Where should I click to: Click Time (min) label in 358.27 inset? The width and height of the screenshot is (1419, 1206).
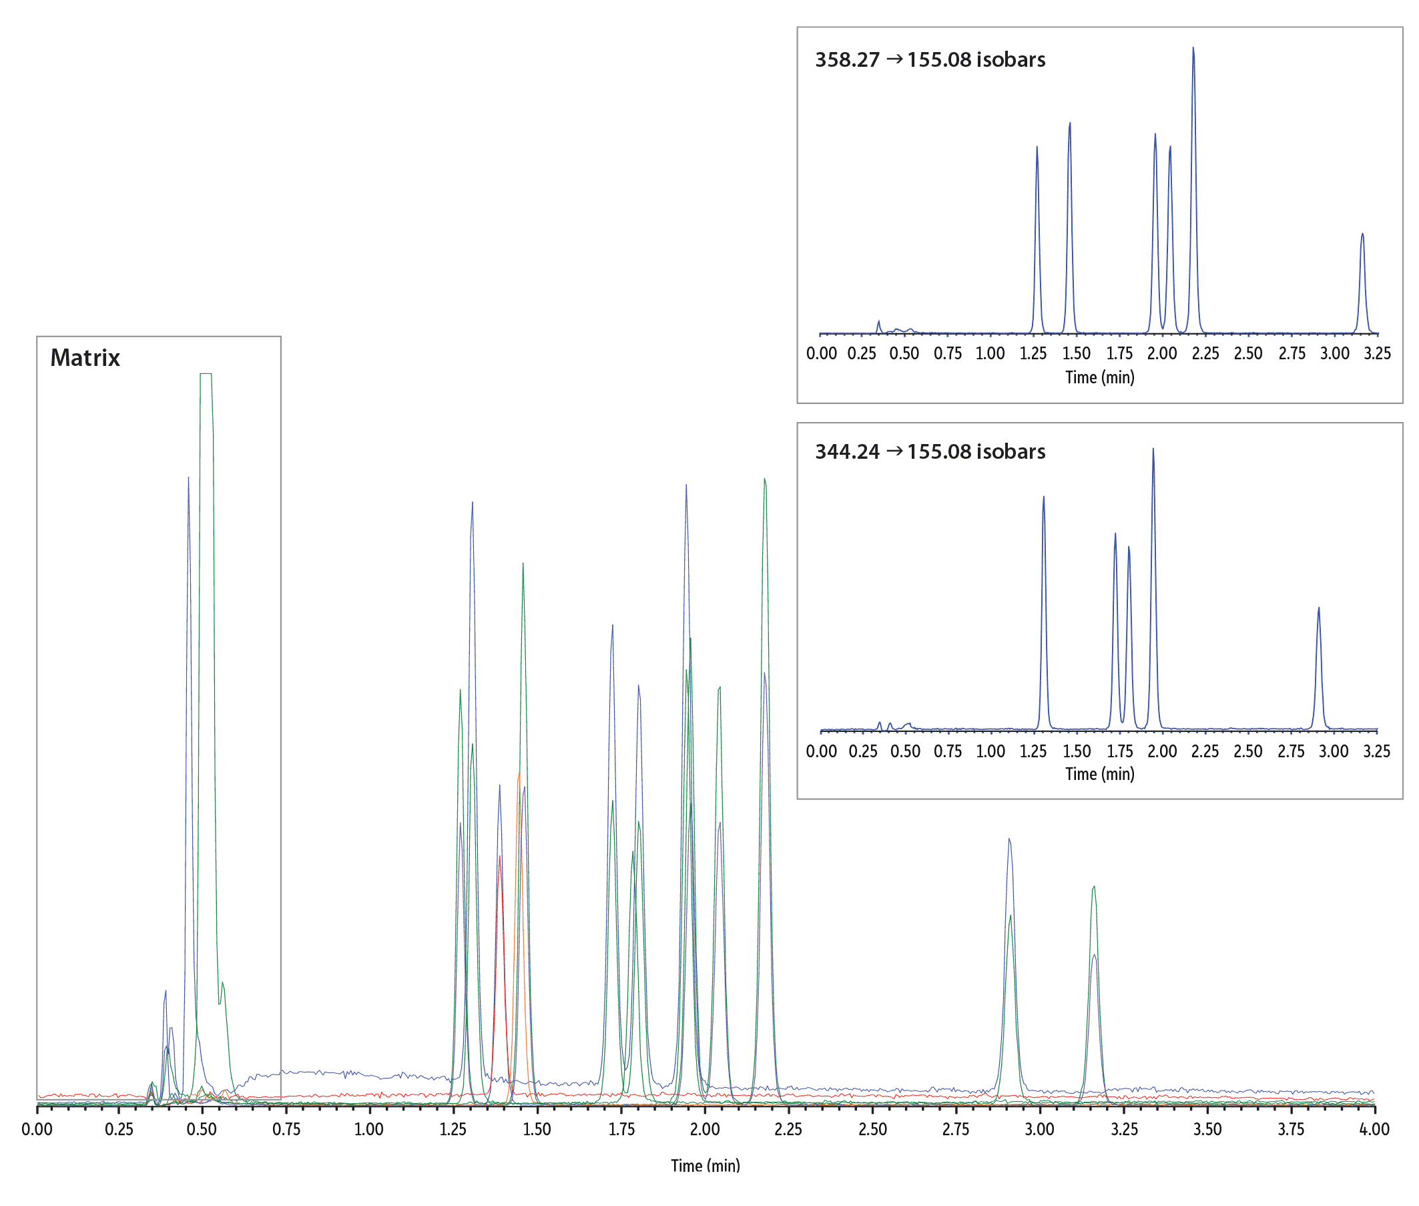coord(1099,377)
